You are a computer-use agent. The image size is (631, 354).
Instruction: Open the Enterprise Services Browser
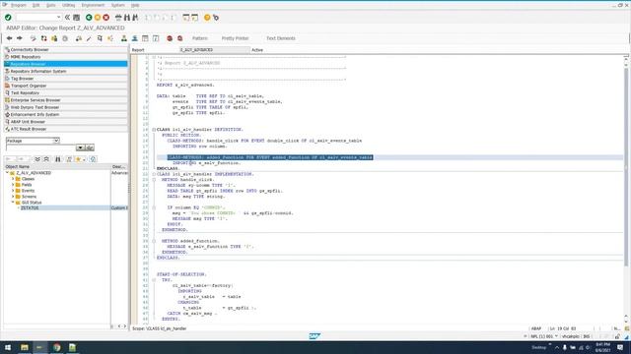tap(66, 100)
